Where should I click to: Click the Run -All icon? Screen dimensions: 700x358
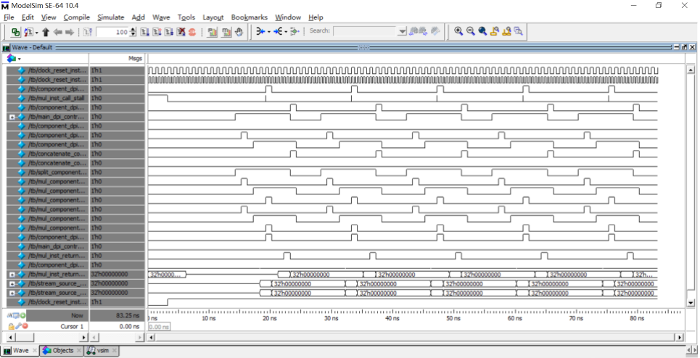point(169,32)
